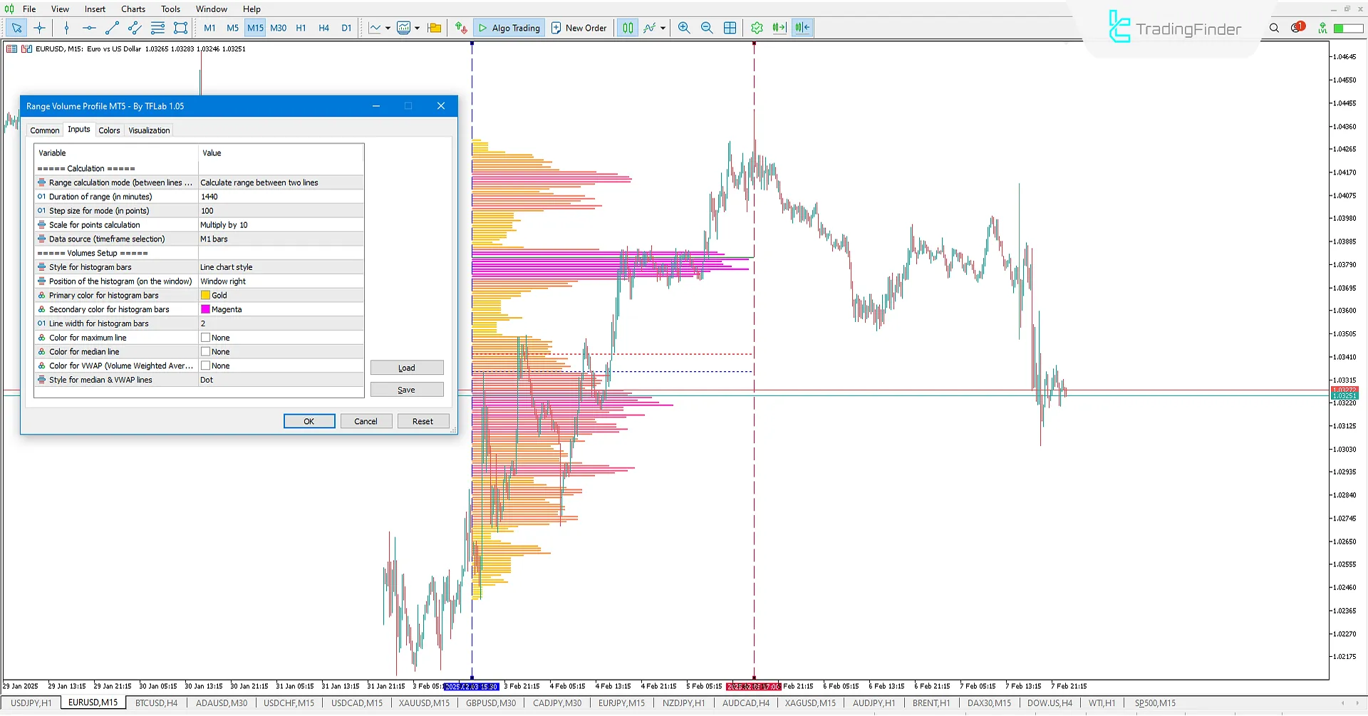The image size is (1368, 716).
Task: Check the Color for VWAP checkbox
Action: click(206, 365)
